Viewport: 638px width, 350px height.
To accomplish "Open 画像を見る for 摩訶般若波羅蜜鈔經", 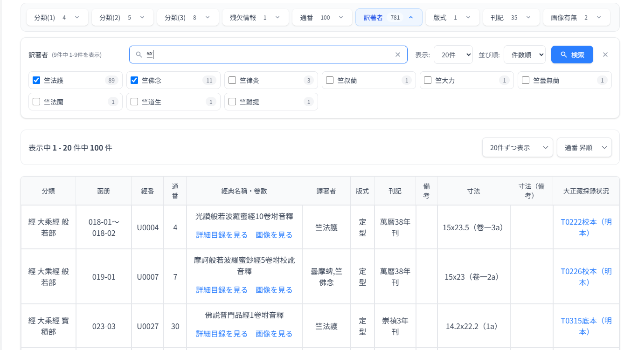I will click(x=274, y=290).
